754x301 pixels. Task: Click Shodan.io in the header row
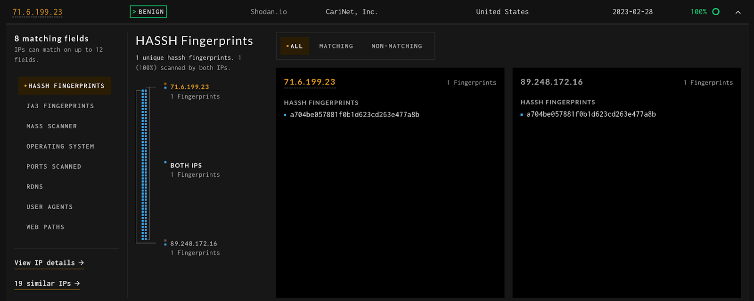tap(269, 12)
